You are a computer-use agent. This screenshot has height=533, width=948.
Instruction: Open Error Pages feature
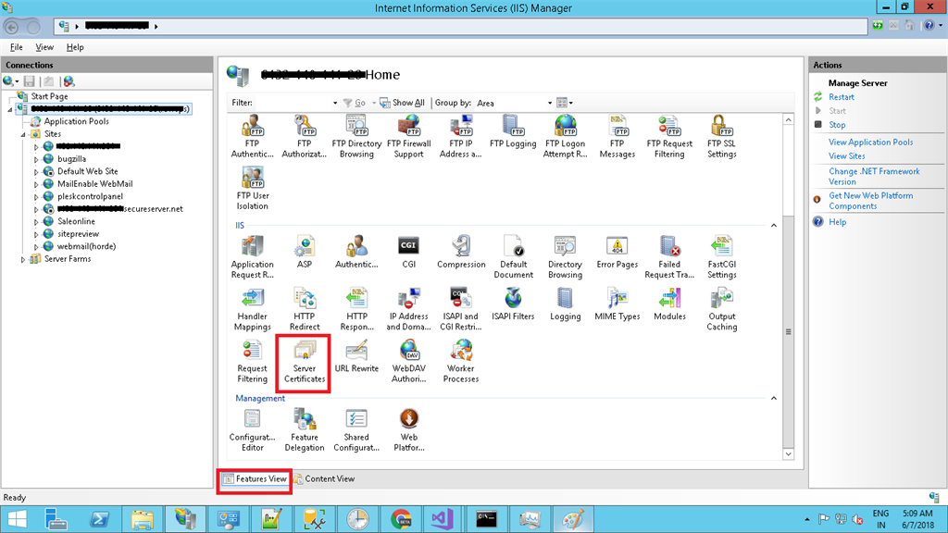(x=617, y=253)
